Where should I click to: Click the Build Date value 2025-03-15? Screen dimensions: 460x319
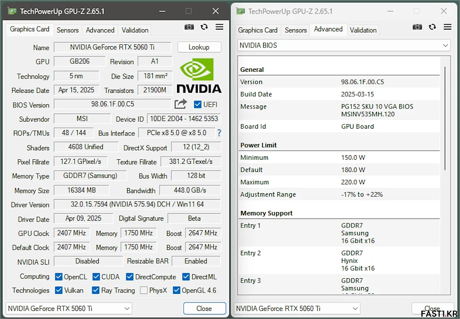[357, 94]
